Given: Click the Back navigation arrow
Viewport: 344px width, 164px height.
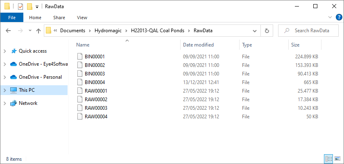Looking at the screenshot, I should pyautogui.click(x=8, y=31).
